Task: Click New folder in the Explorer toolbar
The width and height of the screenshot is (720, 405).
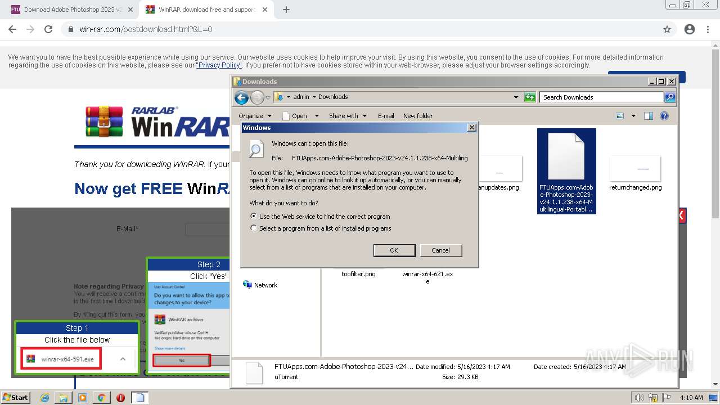Action: pos(418,116)
